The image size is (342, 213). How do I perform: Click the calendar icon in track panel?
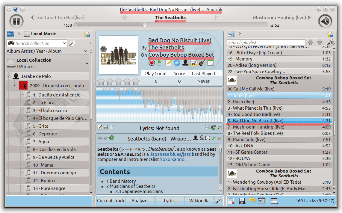click(210, 63)
